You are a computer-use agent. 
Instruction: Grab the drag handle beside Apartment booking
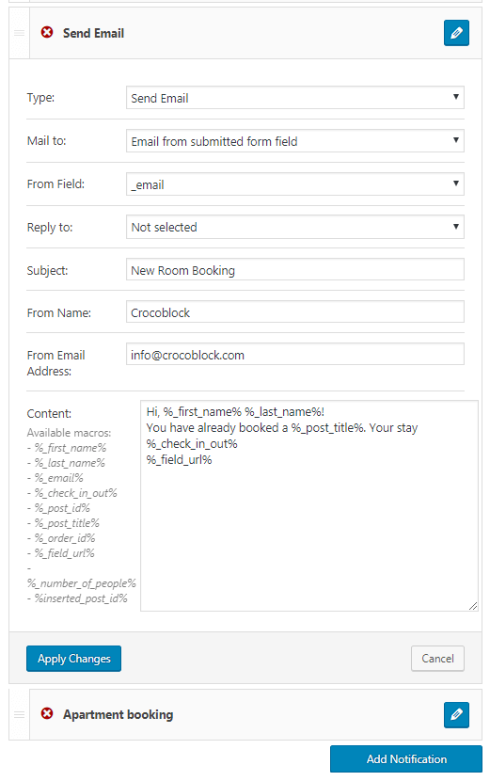tap(20, 715)
